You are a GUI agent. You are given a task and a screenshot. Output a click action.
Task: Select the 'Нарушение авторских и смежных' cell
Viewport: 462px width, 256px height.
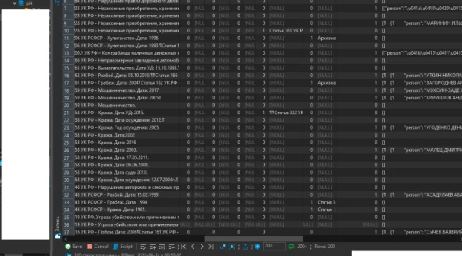tap(127, 187)
